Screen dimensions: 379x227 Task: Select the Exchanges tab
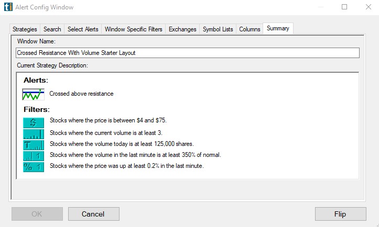pyautogui.click(x=182, y=29)
